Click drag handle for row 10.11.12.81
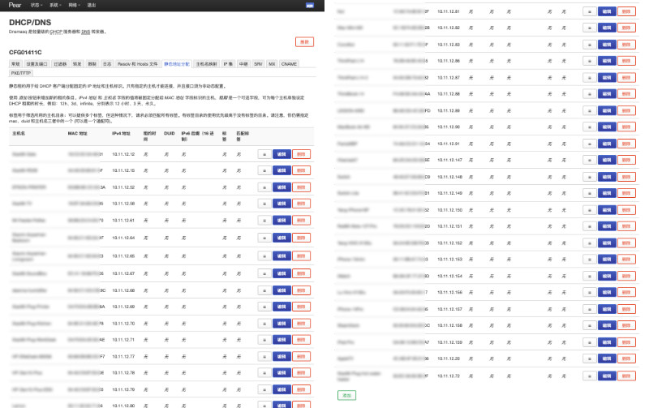This screenshot has height=408, width=649. coord(590,11)
